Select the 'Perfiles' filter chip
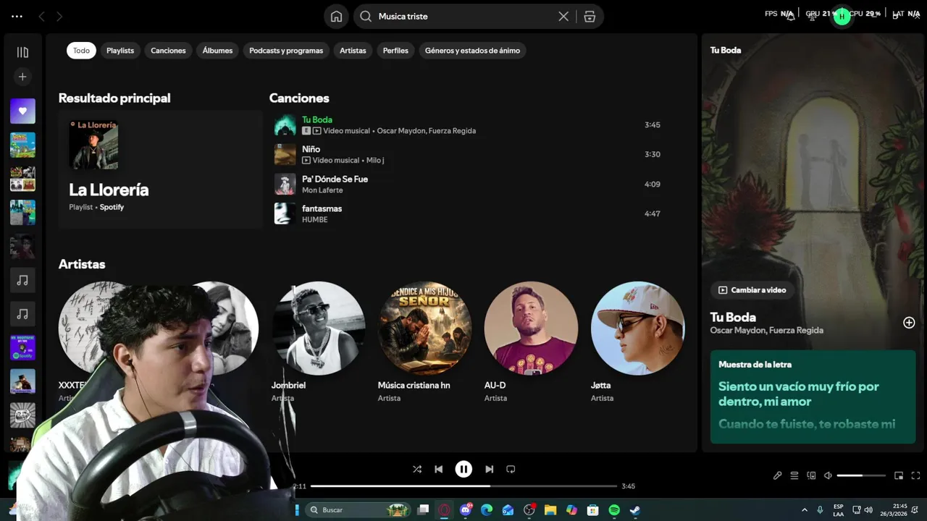 (395, 51)
